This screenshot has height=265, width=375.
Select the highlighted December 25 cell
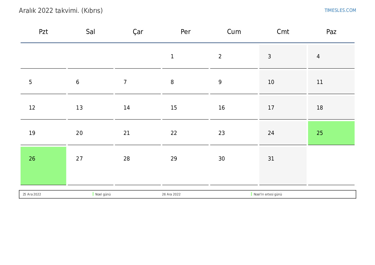[331, 133]
